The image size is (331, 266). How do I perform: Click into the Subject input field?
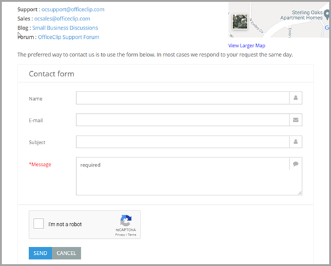click(x=183, y=142)
